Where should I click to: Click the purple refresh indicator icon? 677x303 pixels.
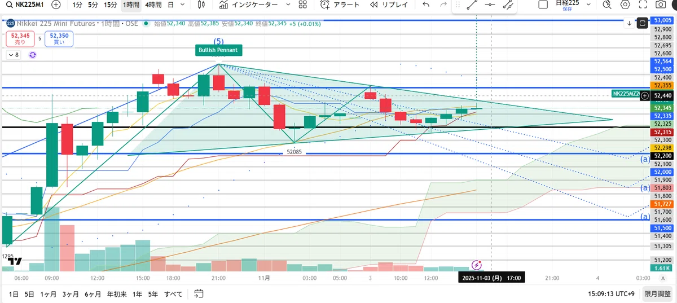click(x=33, y=55)
